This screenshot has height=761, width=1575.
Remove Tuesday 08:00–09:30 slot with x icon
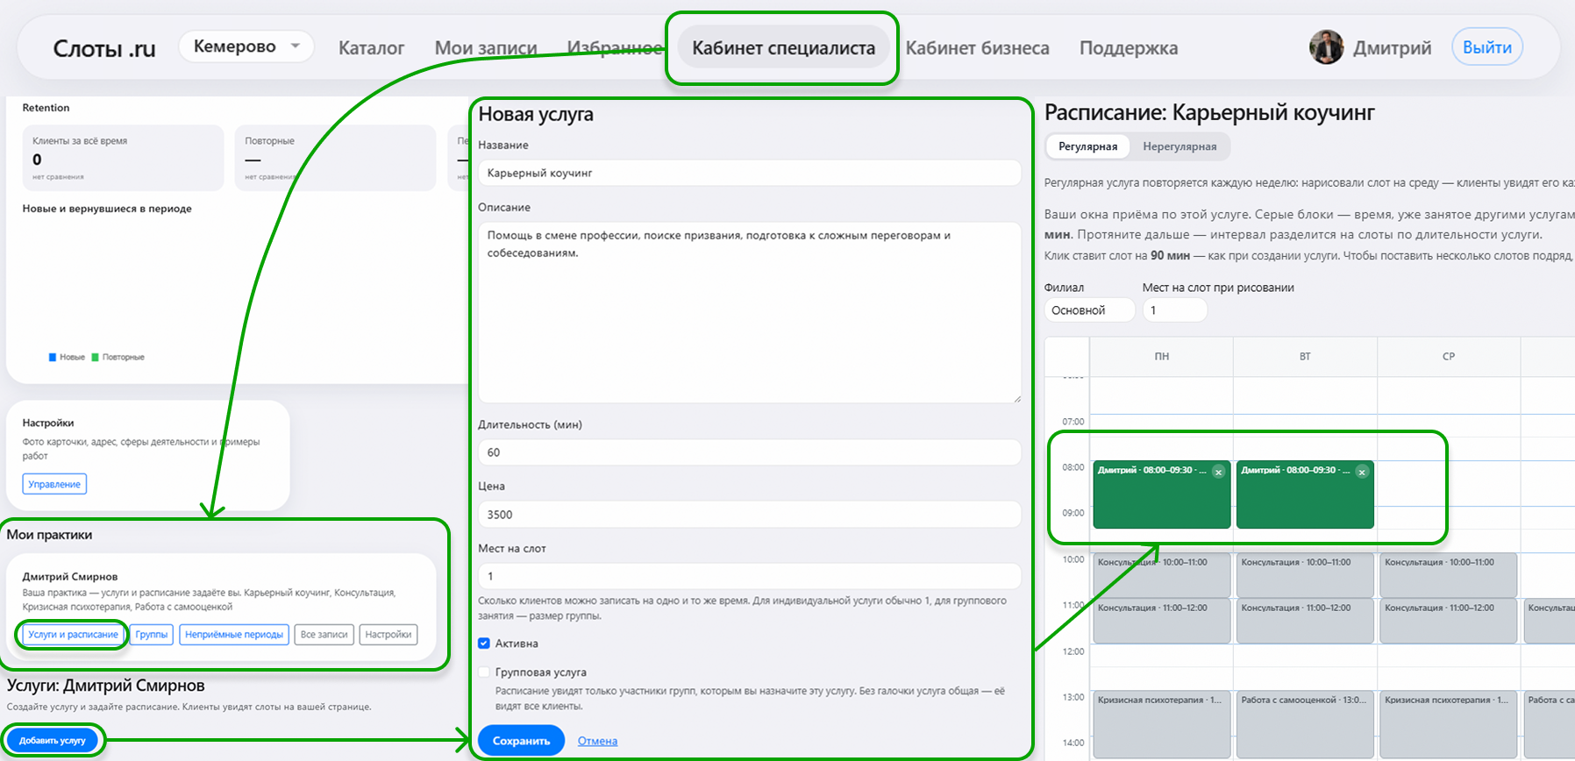(x=1362, y=472)
